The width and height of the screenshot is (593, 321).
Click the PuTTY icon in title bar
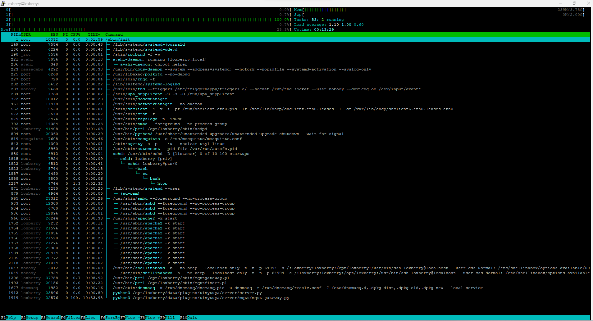tap(3, 3)
